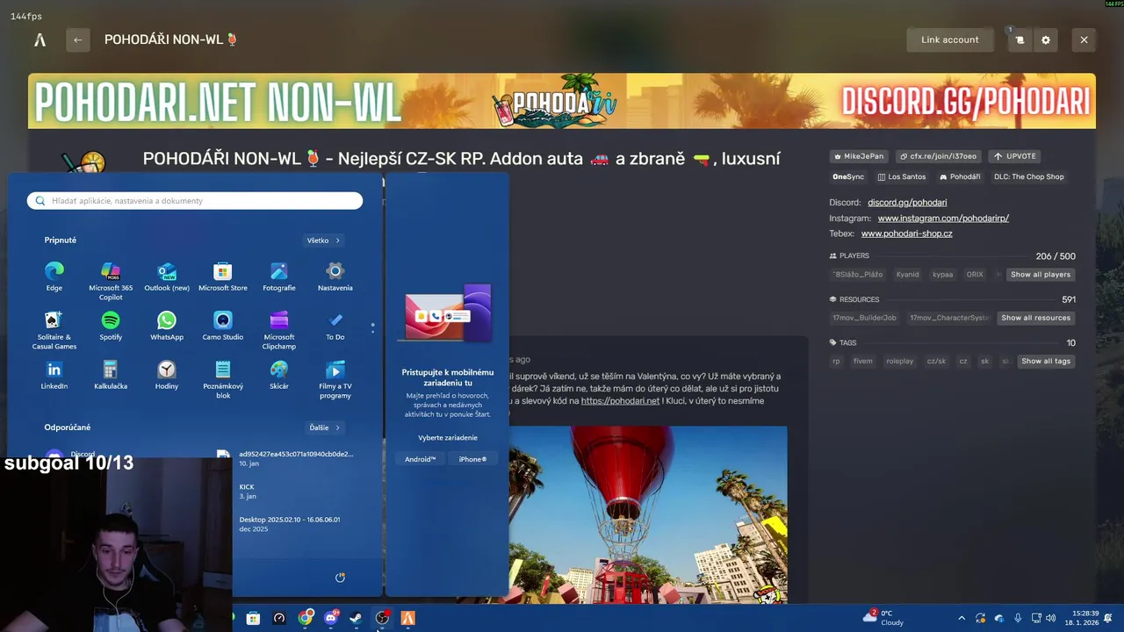Launch Camo Studio app
This screenshot has width=1124, height=632.
click(x=223, y=326)
